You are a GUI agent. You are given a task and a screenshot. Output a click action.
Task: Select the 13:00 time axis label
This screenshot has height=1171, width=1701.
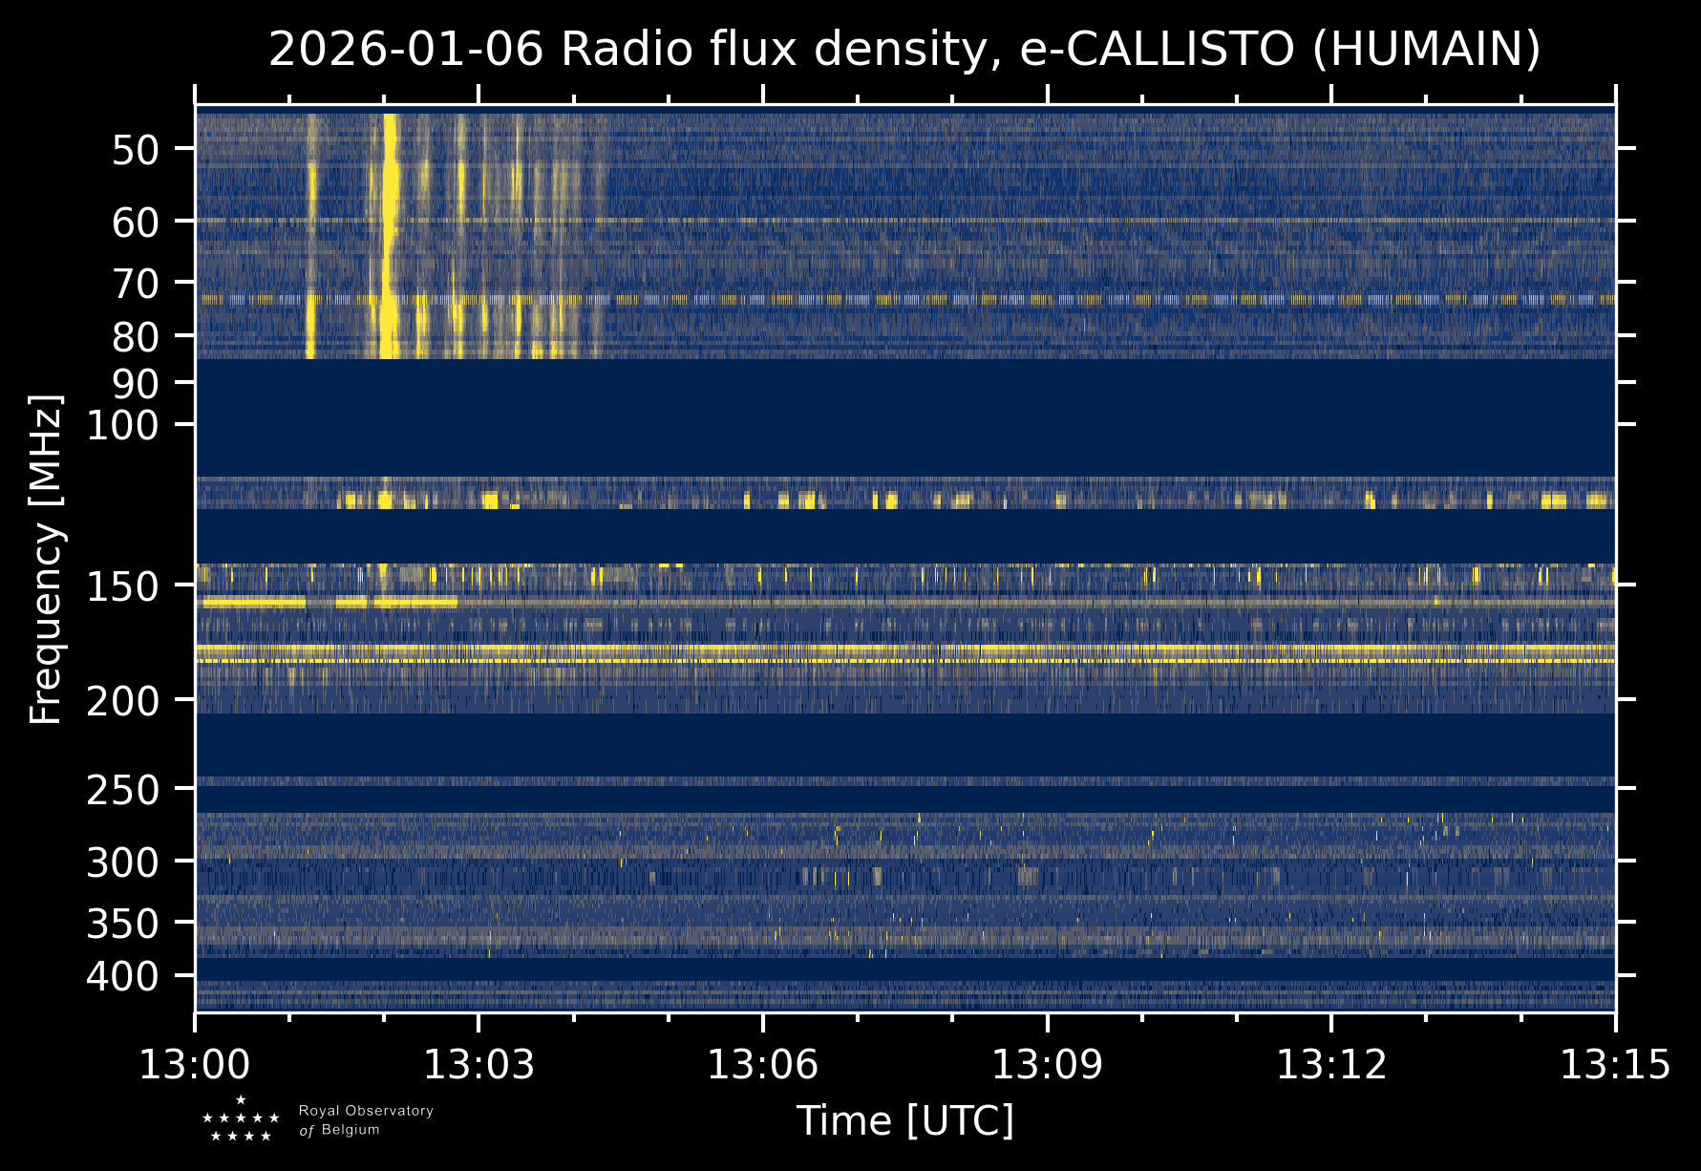pyautogui.click(x=195, y=1064)
